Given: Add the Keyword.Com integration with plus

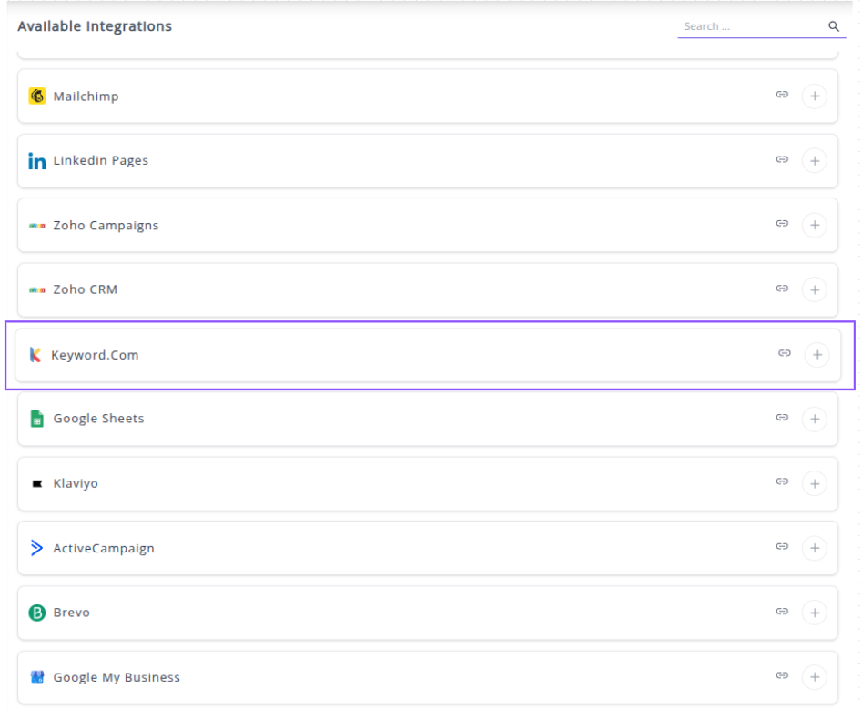Looking at the screenshot, I should tap(816, 355).
